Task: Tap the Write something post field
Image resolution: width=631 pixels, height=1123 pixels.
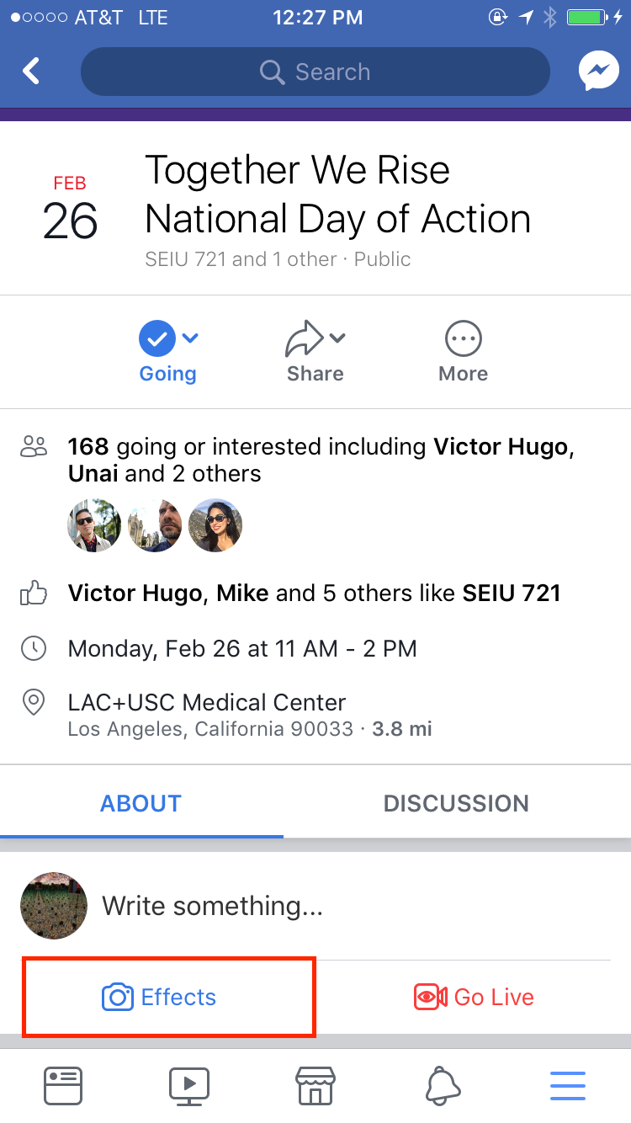Action: coord(213,906)
